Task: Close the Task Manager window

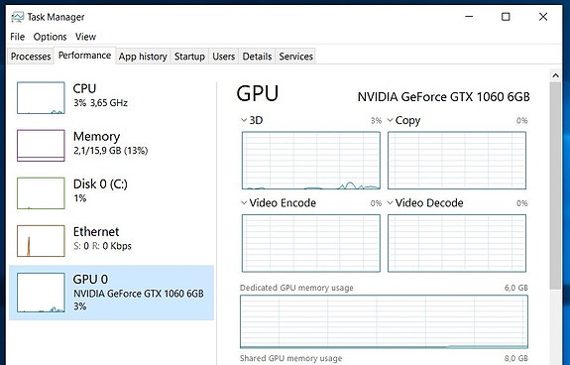Action: point(543,17)
